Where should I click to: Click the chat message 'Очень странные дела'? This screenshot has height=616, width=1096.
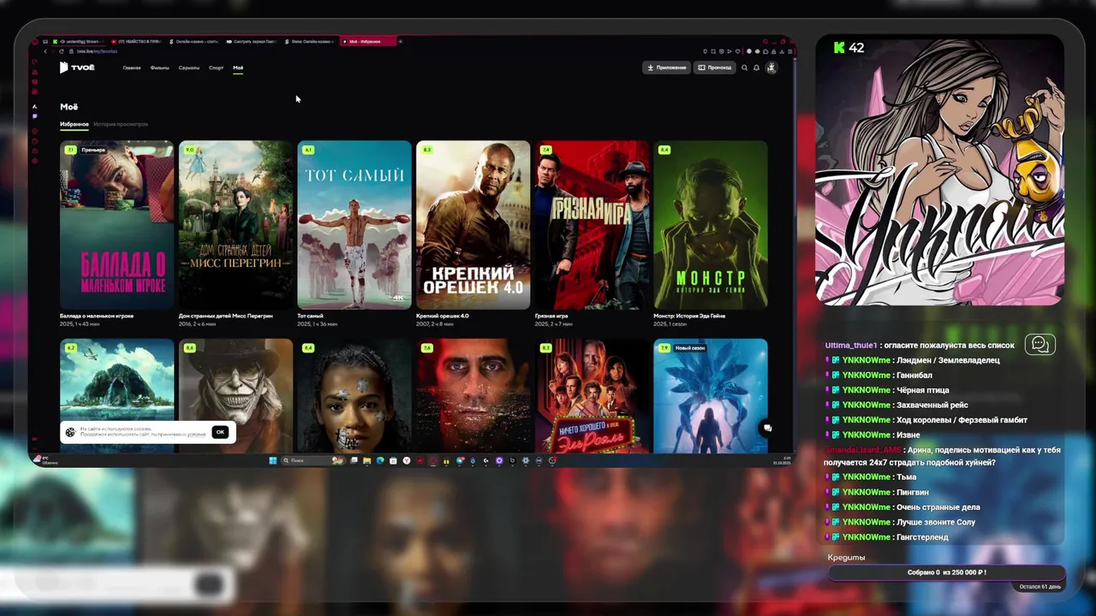point(938,507)
